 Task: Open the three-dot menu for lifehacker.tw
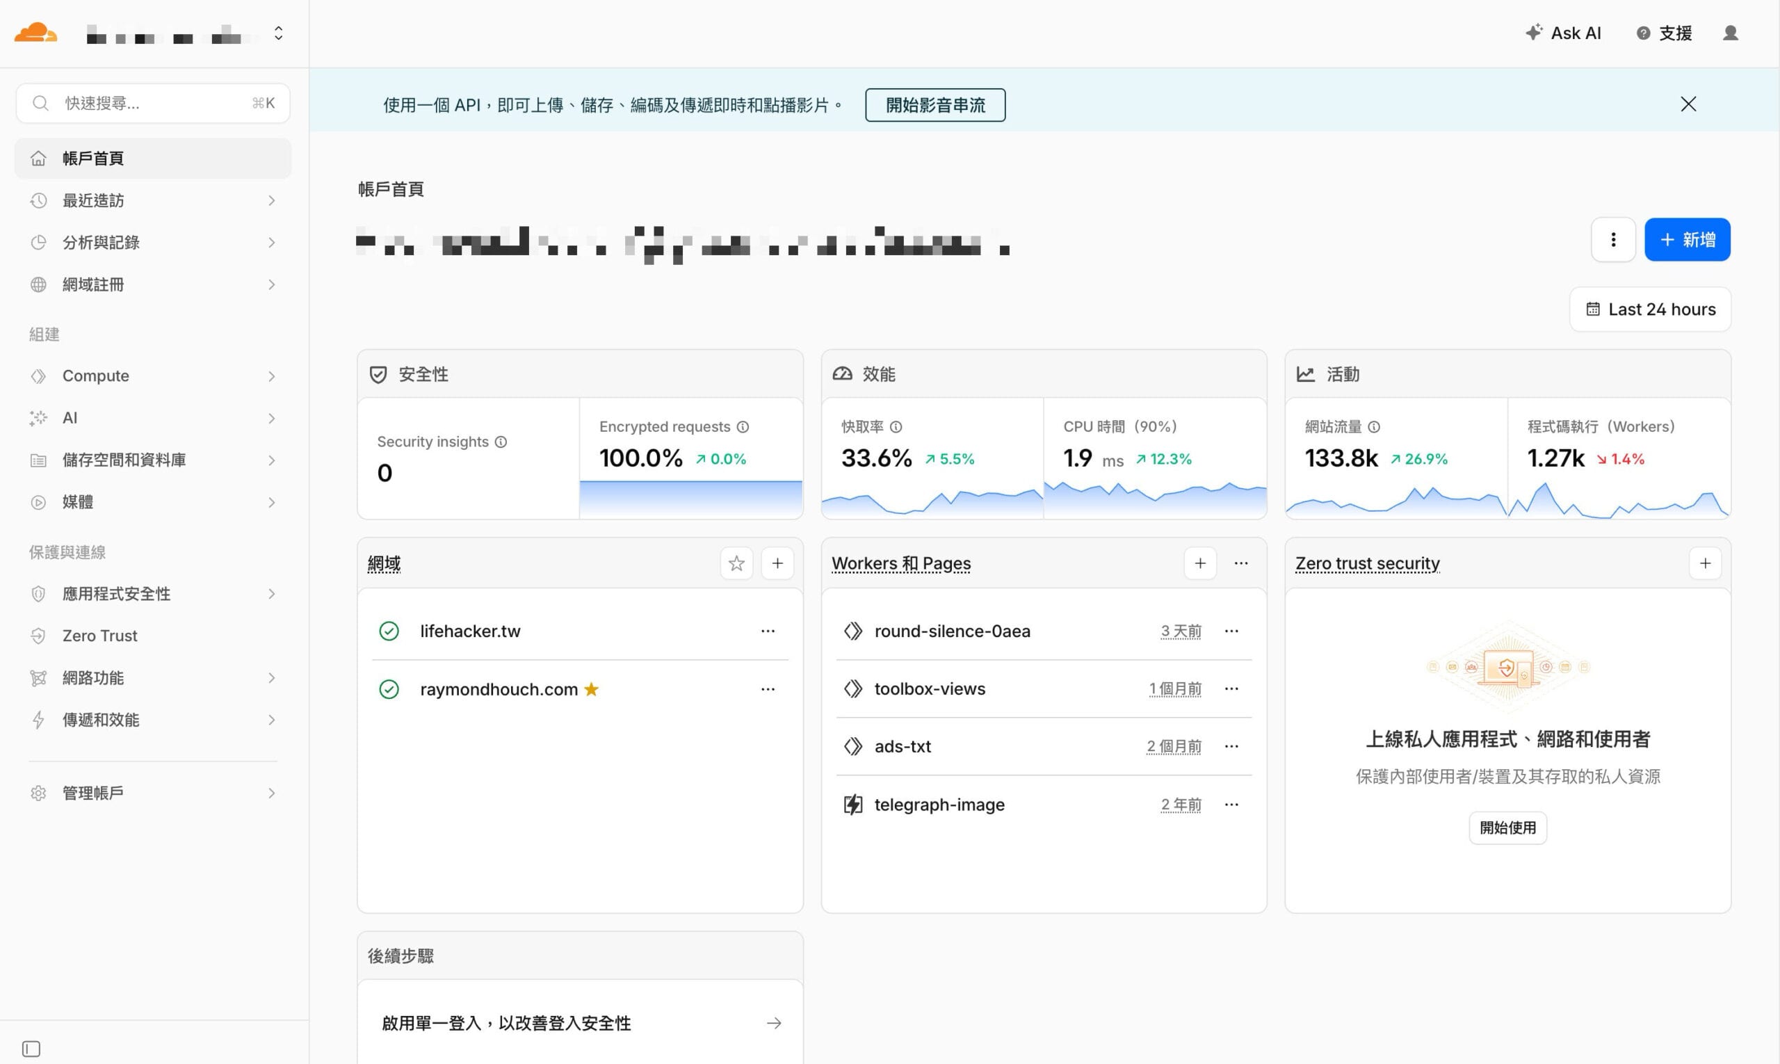768,631
